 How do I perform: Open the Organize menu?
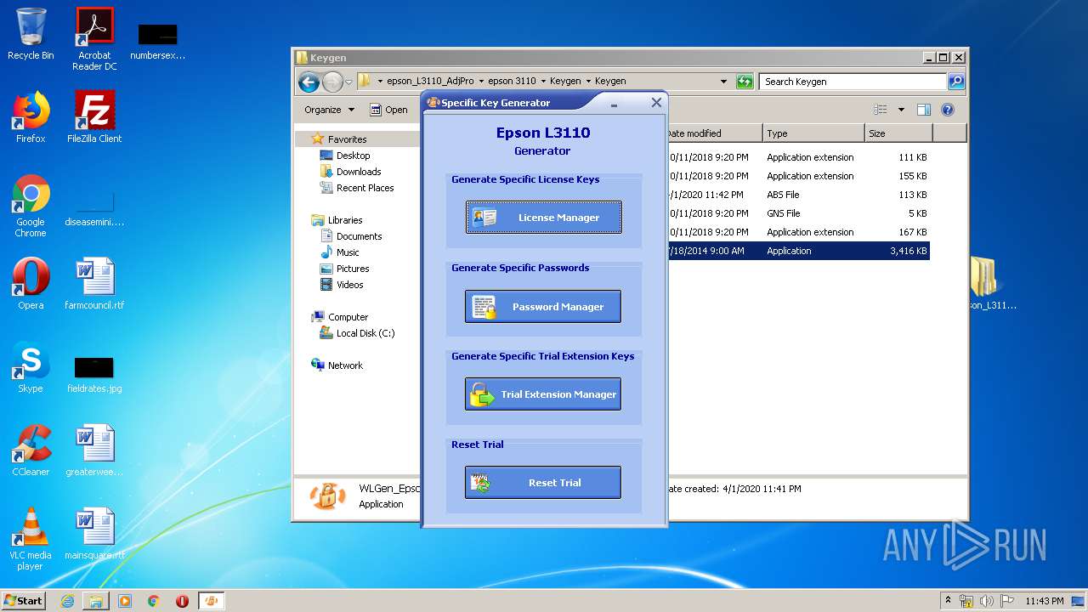pos(329,110)
